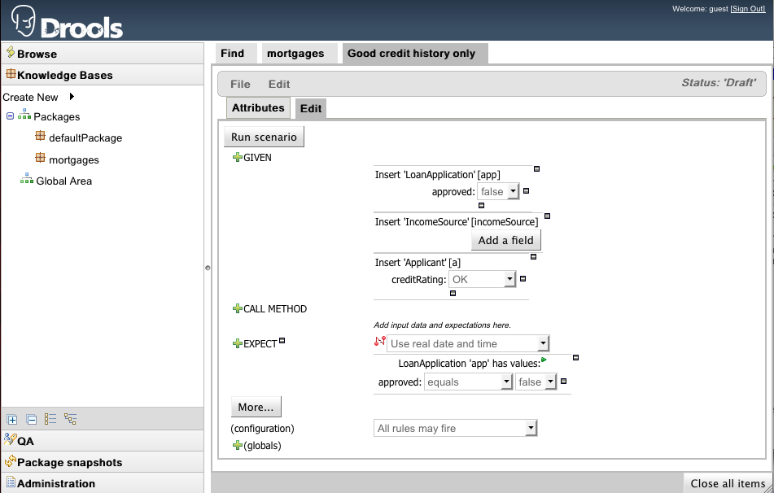
Task: Click the Drools logo
Action: pyautogui.click(x=67, y=21)
